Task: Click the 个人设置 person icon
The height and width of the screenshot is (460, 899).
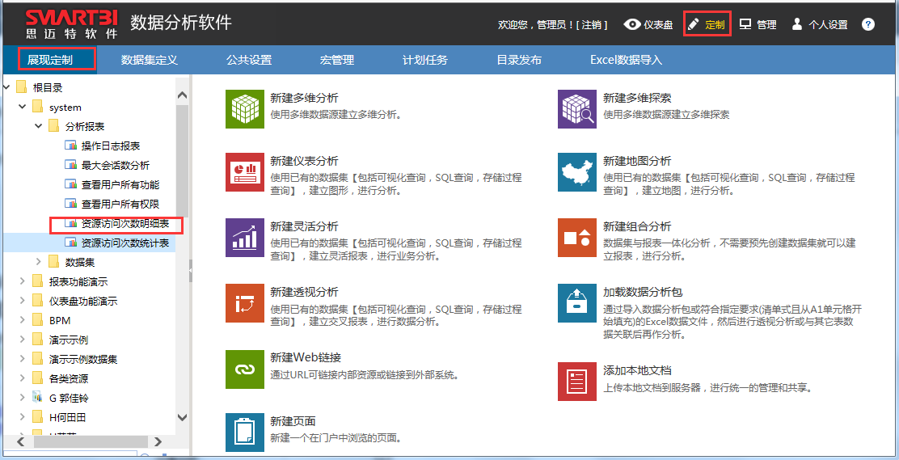Action: pos(797,24)
